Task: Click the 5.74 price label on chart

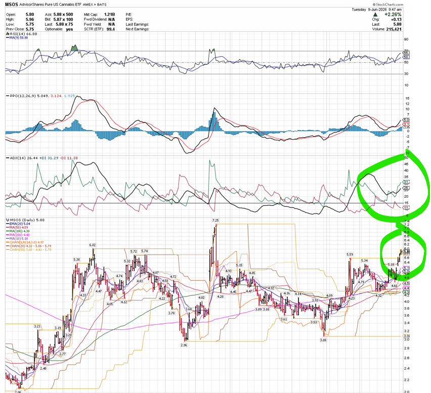Action: coord(144,251)
